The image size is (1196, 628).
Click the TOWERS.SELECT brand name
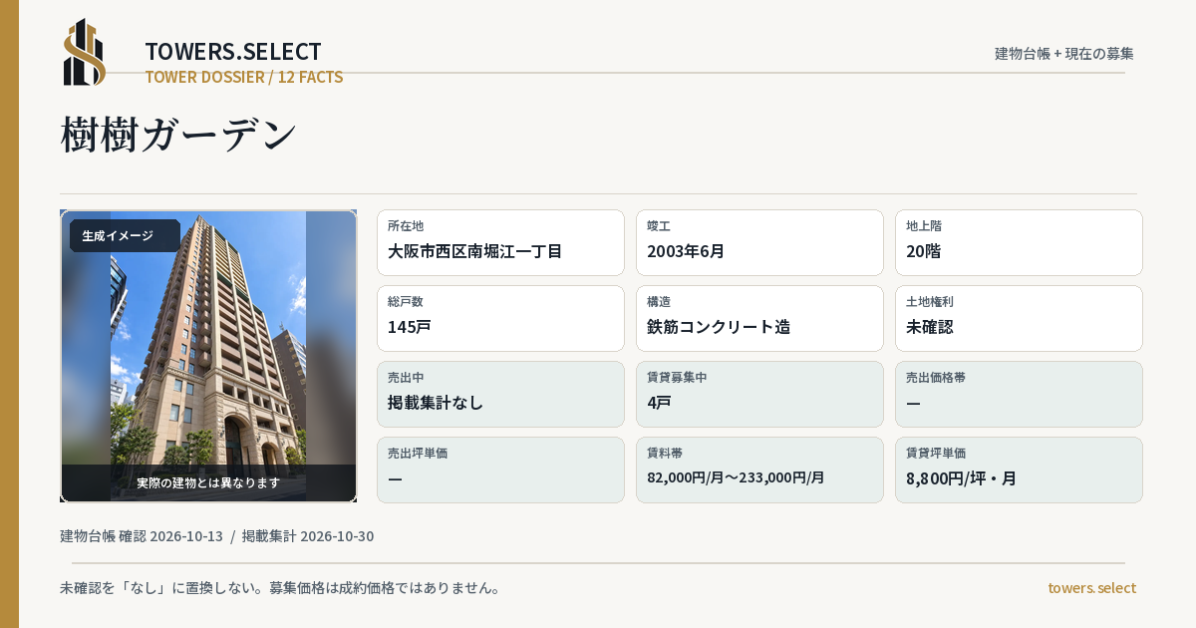[233, 52]
